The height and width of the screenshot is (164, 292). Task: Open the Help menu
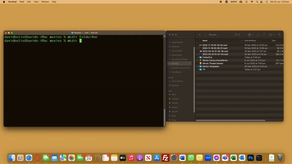(x=54, y=2)
